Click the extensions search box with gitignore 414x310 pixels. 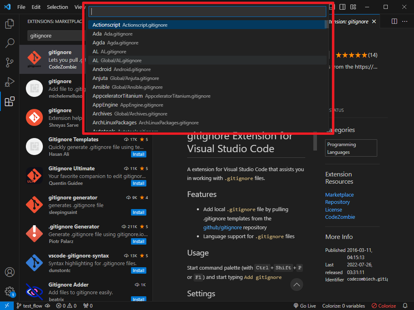point(55,36)
